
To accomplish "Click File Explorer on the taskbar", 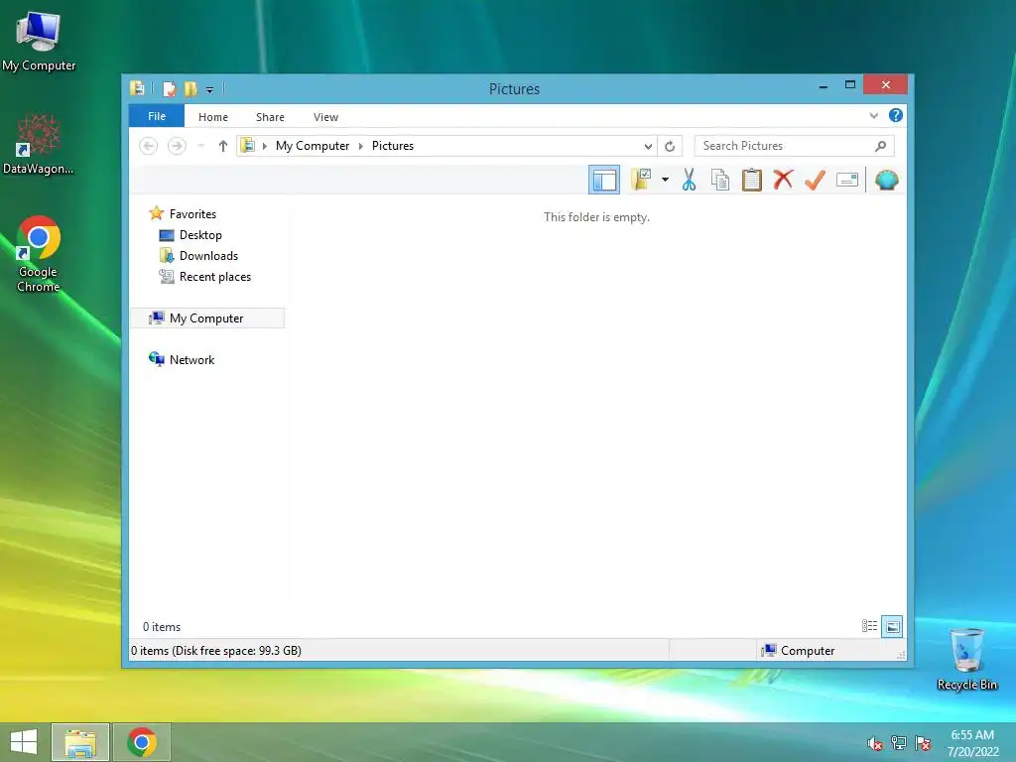I will point(80,742).
